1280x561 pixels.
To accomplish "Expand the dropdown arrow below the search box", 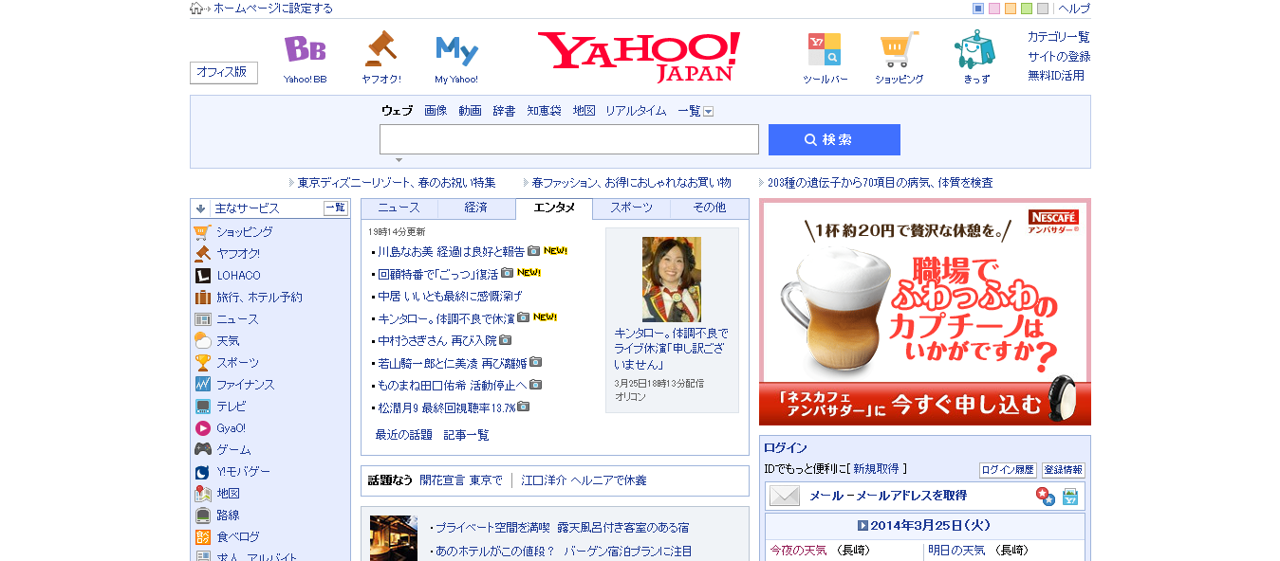I will (399, 159).
